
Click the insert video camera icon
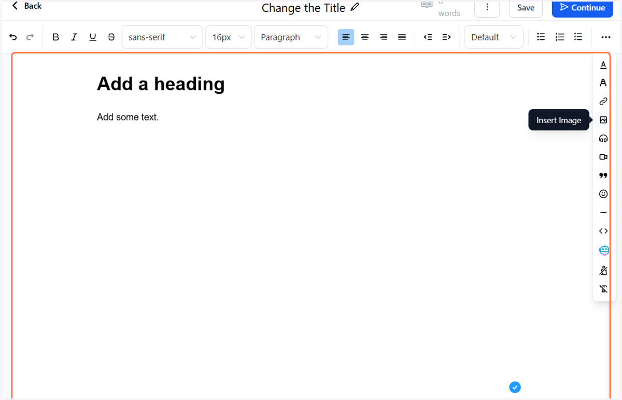click(603, 157)
